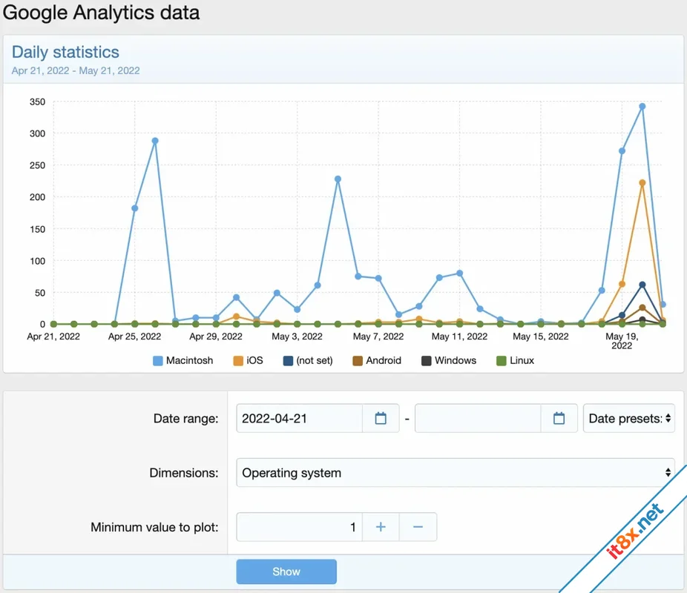
Task: Click the 'Apr 25, 2022' axis label
Action: pyautogui.click(x=134, y=337)
